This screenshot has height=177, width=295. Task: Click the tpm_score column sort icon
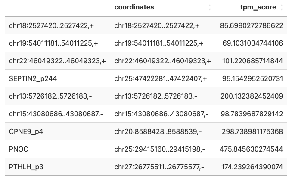pos(281,8)
